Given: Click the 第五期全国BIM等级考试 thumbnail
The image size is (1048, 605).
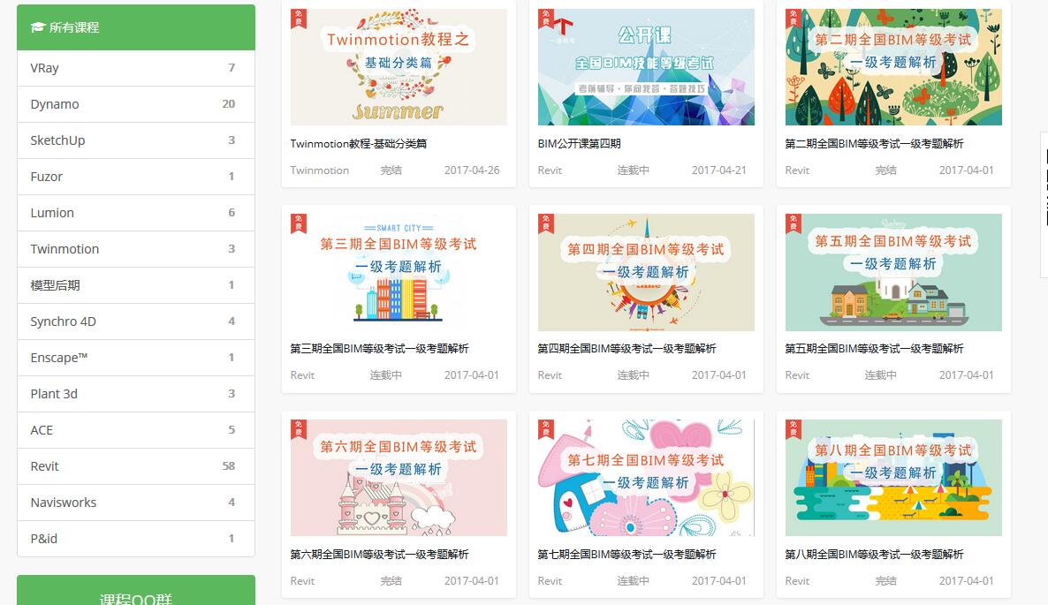Looking at the screenshot, I should [893, 272].
